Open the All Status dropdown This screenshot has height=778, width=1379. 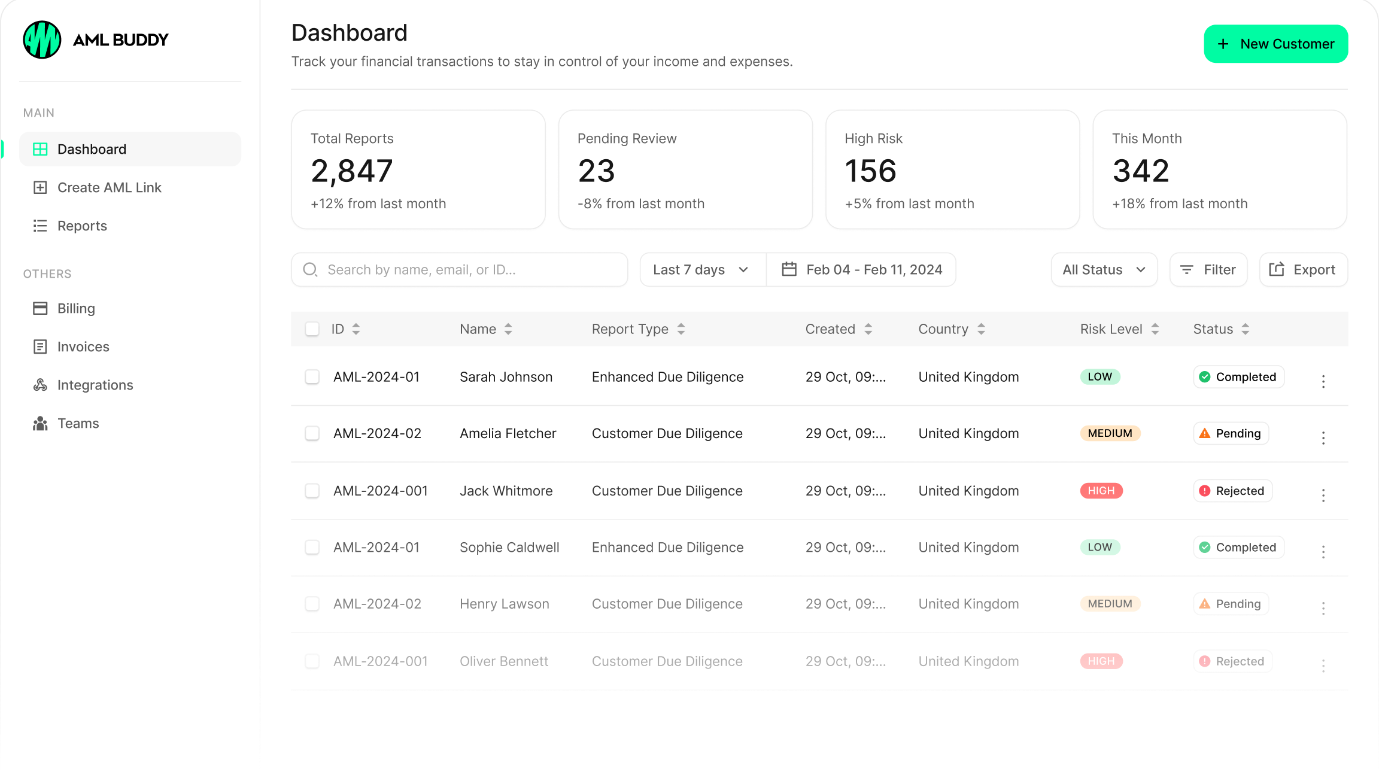(1104, 270)
